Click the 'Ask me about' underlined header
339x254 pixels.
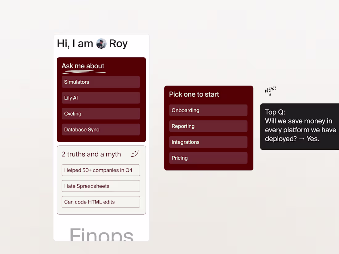click(83, 66)
